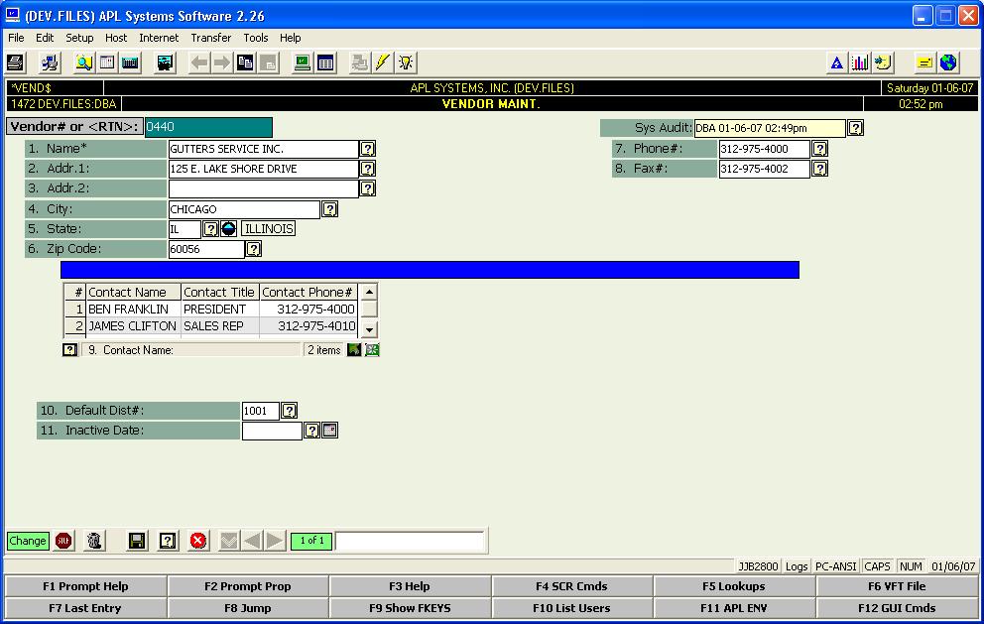Image resolution: width=984 pixels, height=624 pixels.
Task: Click the empty Addr.2 input field
Action: click(263, 188)
